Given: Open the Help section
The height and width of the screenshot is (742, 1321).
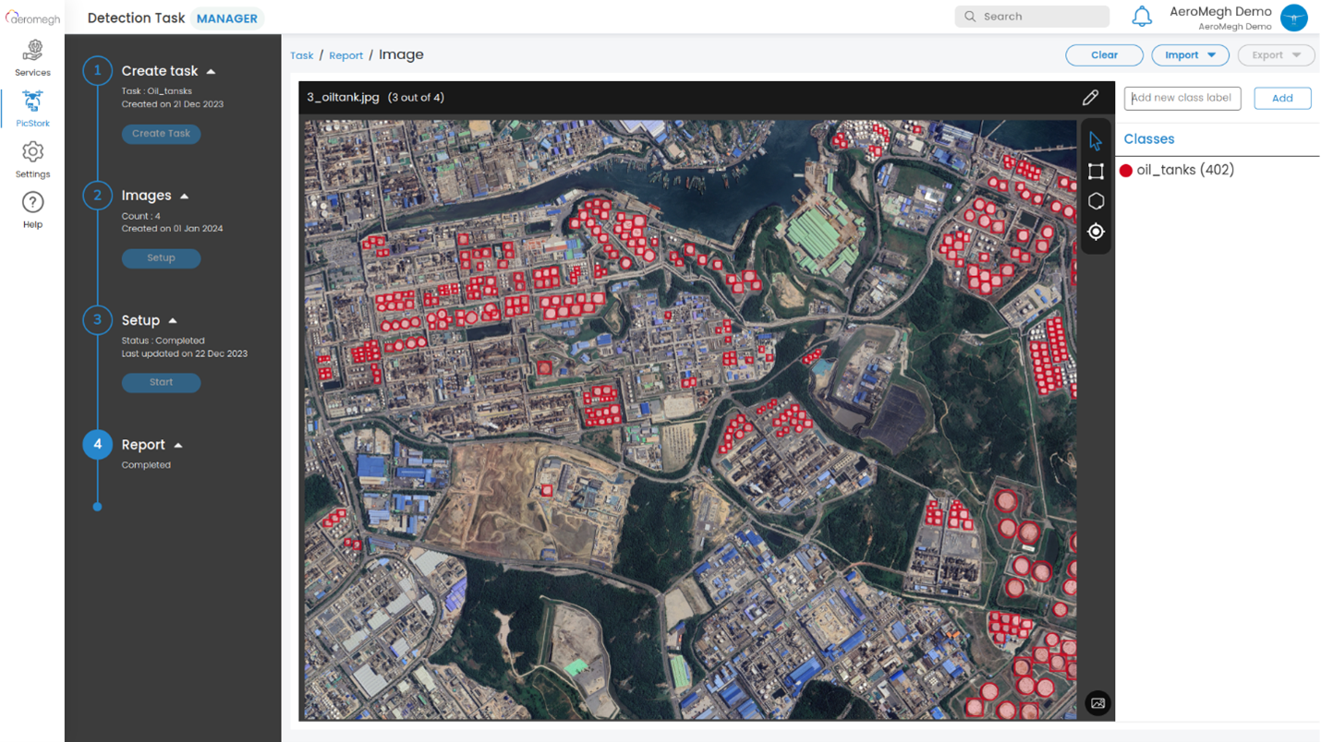Looking at the screenshot, I should [32, 209].
